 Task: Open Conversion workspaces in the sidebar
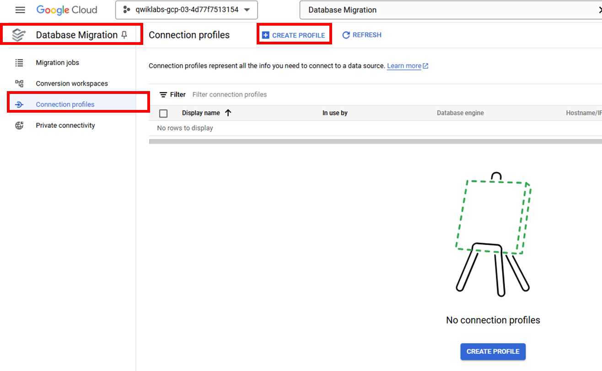(72, 83)
